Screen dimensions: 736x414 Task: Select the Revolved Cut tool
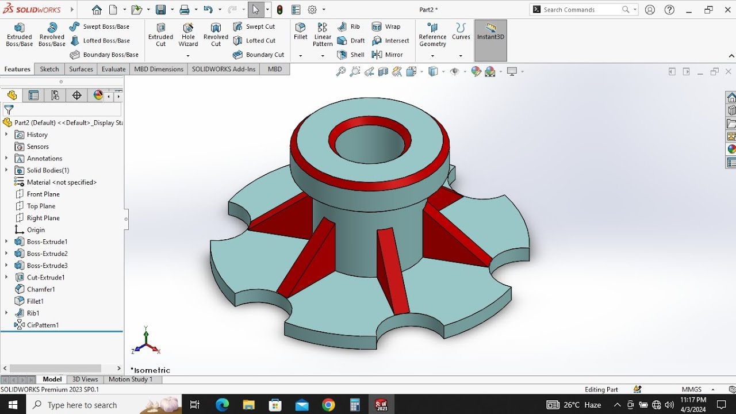pos(216,35)
